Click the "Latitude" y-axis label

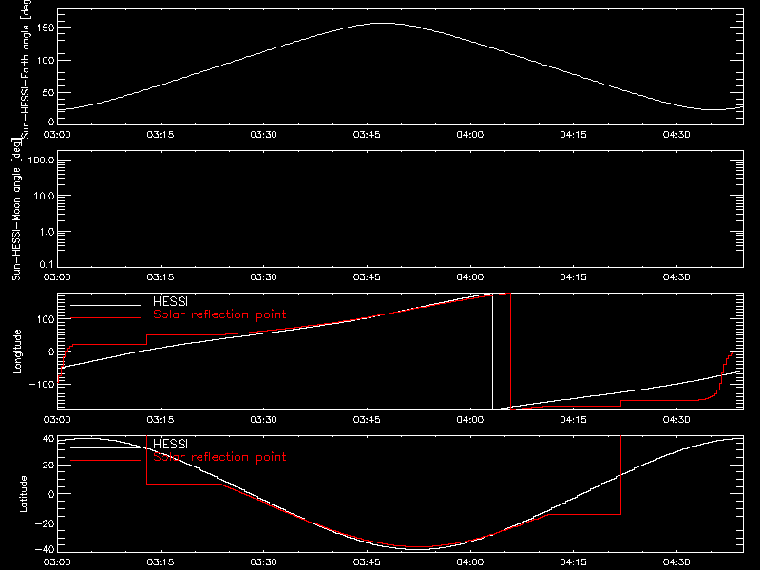23,494
